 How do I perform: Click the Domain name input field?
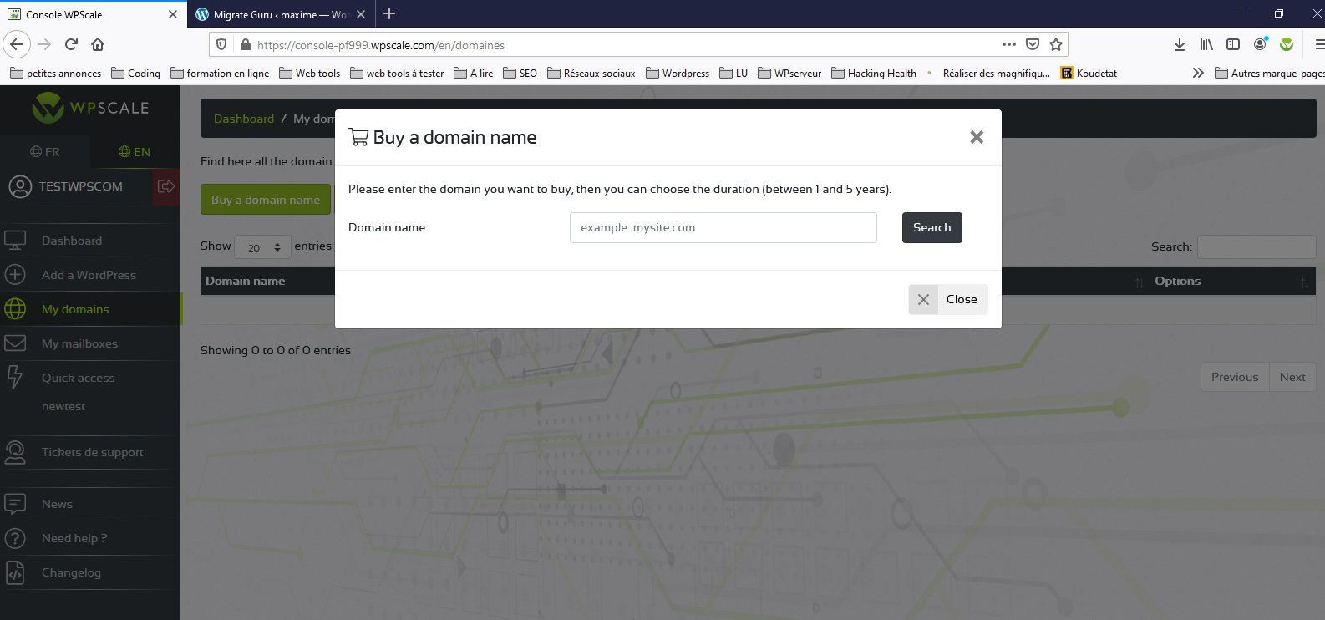[723, 227]
